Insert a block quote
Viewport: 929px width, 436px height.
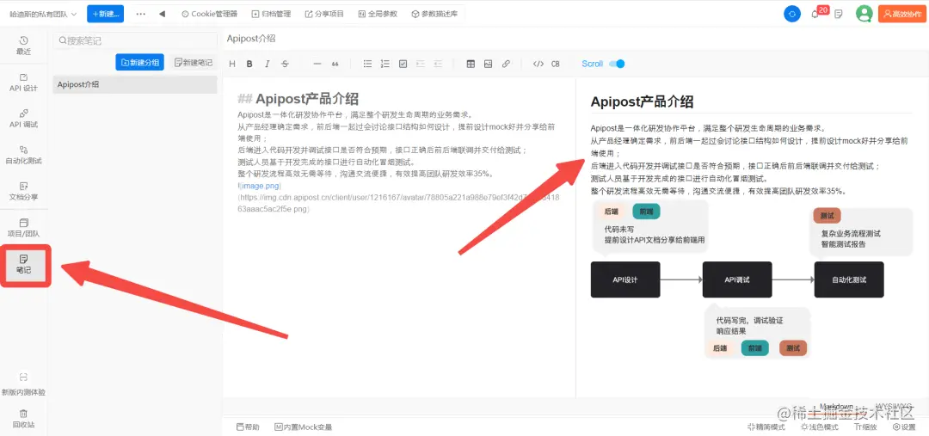[335, 64]
